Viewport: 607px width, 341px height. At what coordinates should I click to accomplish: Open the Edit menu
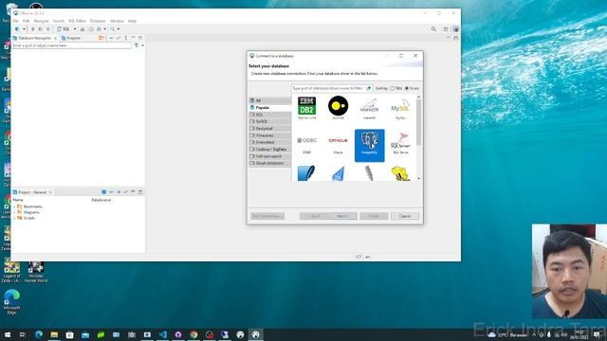tap(26, 21)
